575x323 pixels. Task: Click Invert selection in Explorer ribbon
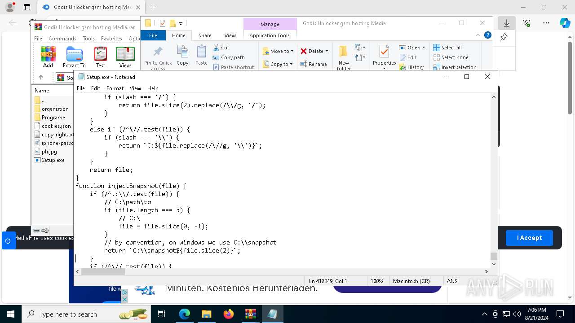click(x=455, y=67)
